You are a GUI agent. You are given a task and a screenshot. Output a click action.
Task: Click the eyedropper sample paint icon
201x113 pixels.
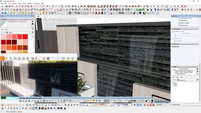[32, 29]
